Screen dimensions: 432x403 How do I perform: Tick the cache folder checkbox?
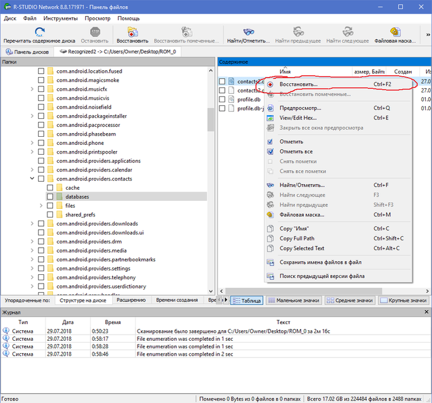[x=50, y=187]
